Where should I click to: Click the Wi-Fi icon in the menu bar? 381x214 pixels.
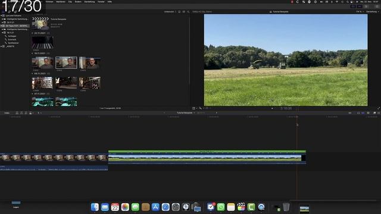(x=337, y=2)
